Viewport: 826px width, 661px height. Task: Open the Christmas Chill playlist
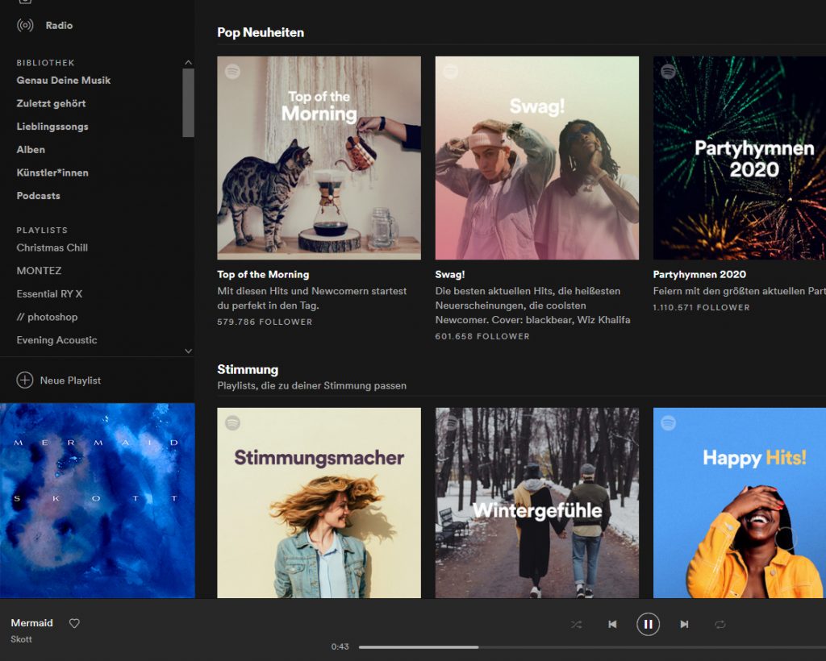click(x=52, y=247)
